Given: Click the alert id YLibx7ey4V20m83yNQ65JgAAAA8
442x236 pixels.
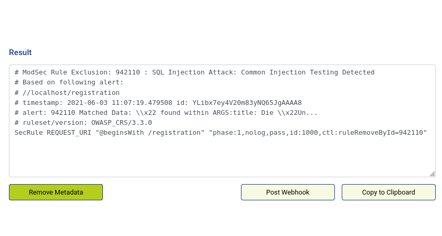Looking at the screenshot, I should [247, 103].
